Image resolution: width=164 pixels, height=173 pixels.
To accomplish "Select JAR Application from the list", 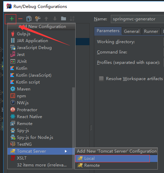I will click(41, 41).
